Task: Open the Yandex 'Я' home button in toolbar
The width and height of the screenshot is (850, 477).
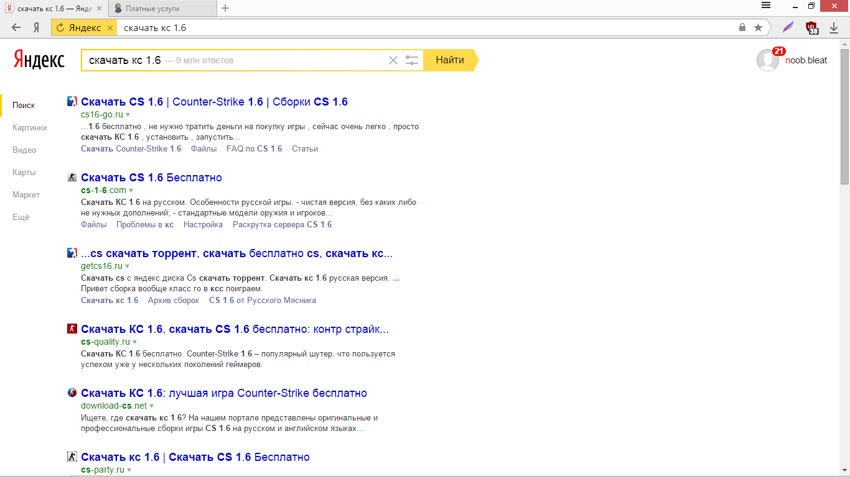Action: 37,27
